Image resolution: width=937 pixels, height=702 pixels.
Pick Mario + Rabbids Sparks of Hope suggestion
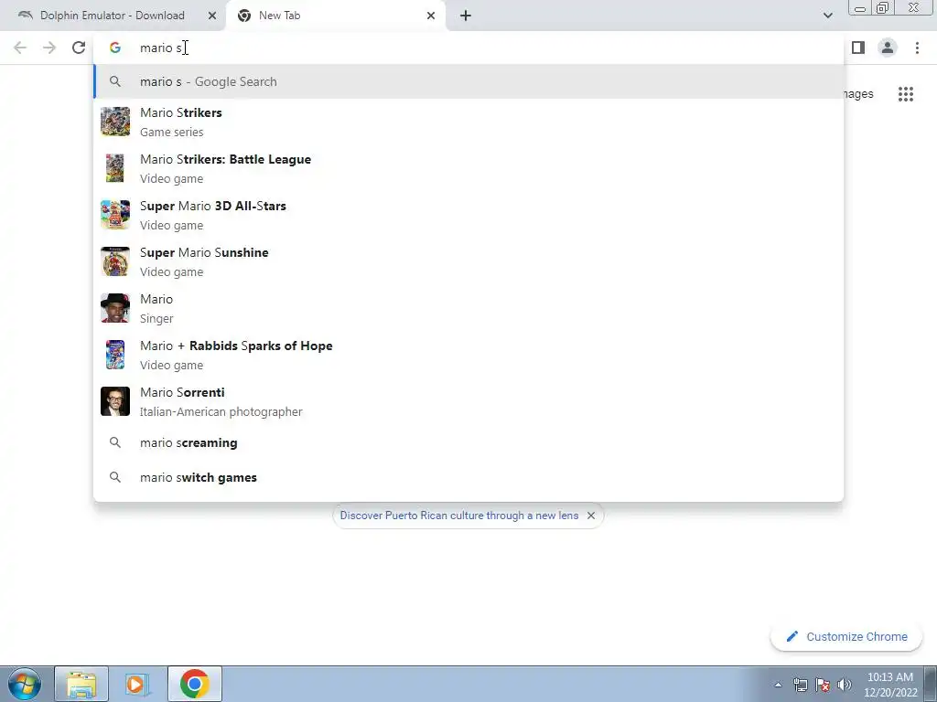tap(468, 355)
